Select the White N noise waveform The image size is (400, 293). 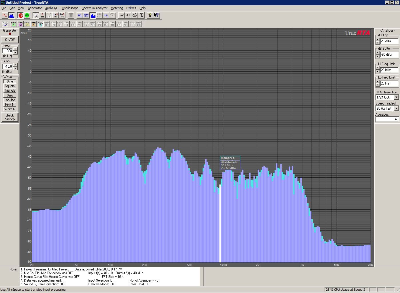point(10,109)
